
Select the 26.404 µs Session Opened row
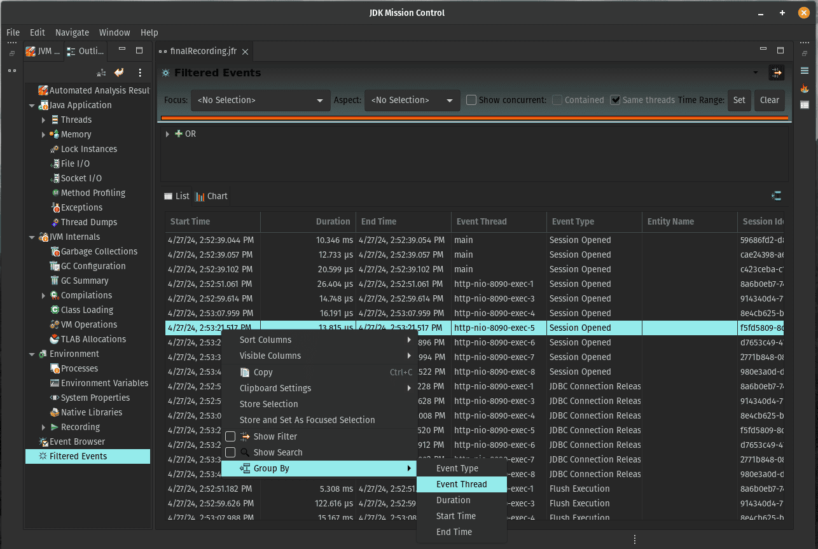475,284
